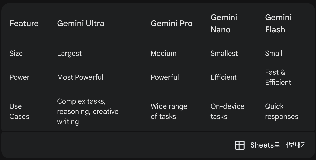Select the 'Feature' column header

(x=24, y=23)
